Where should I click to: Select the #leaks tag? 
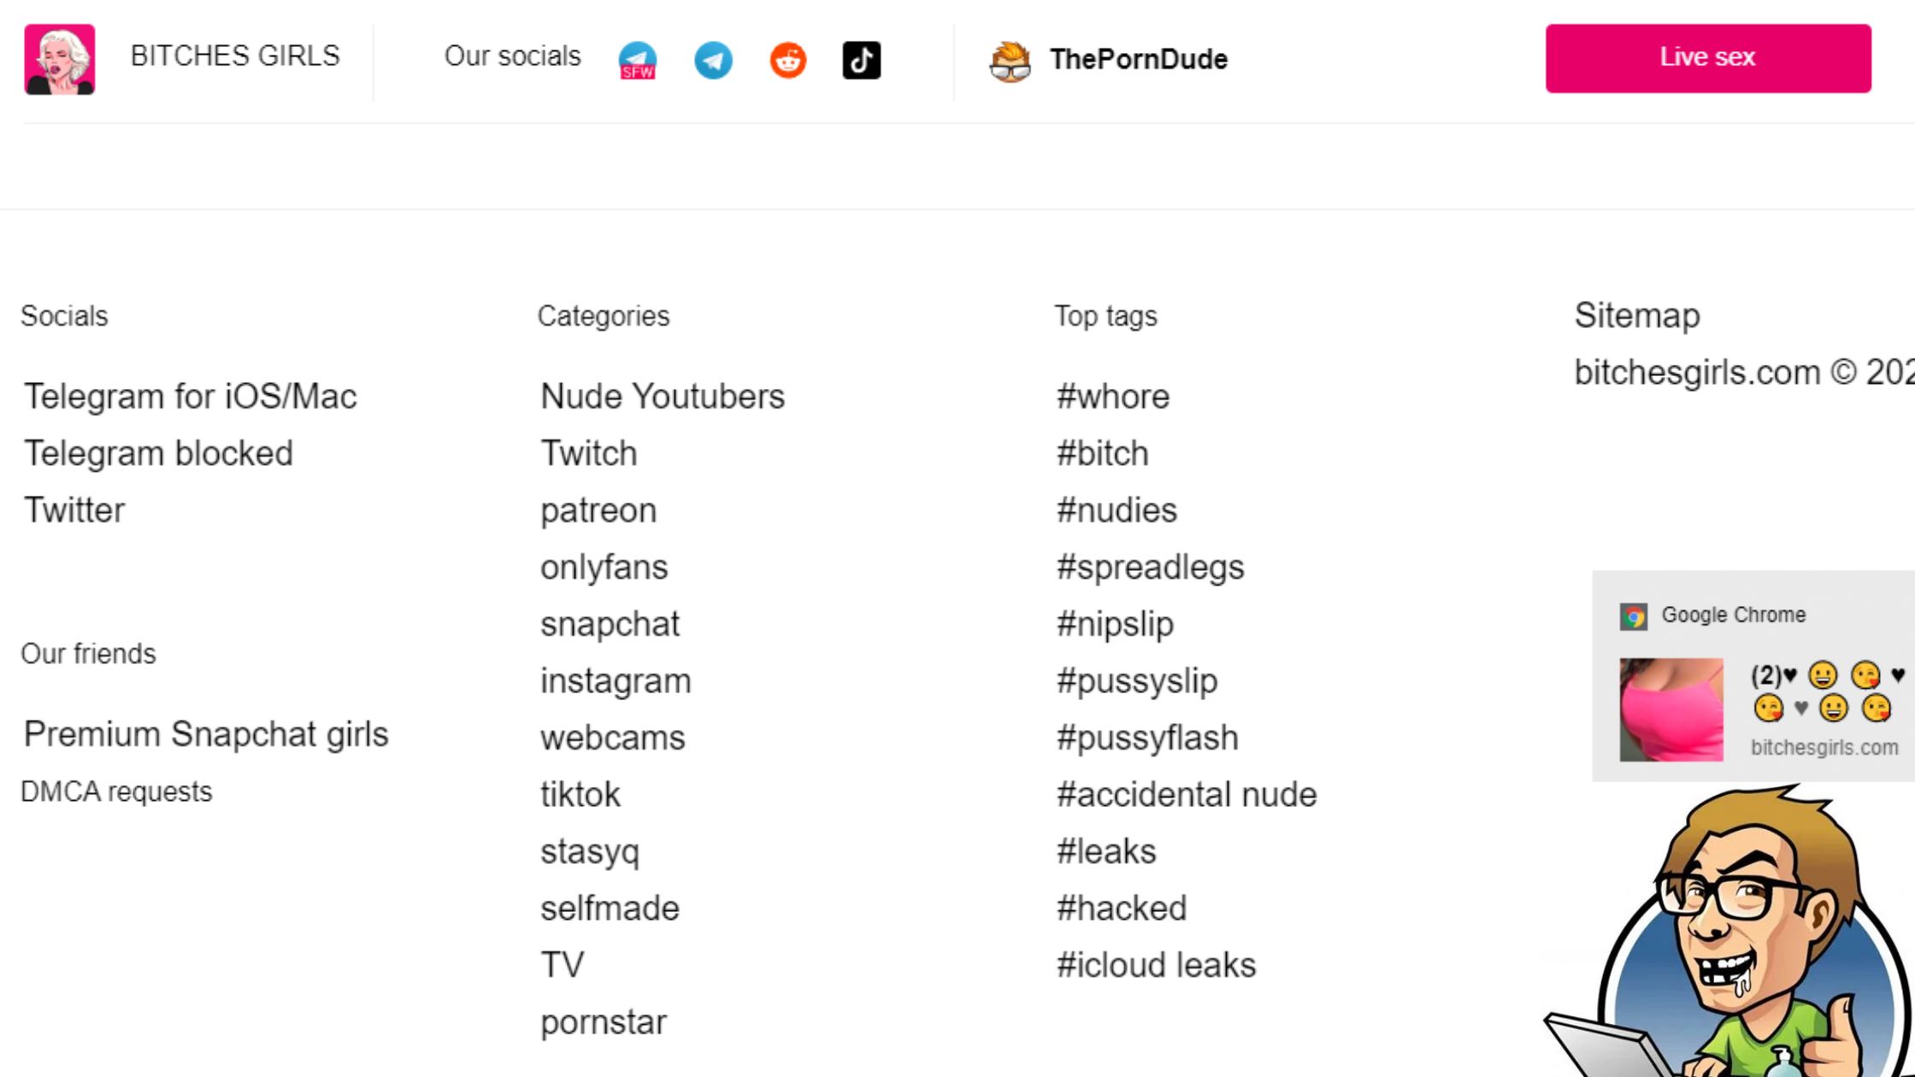[1105, 851]
